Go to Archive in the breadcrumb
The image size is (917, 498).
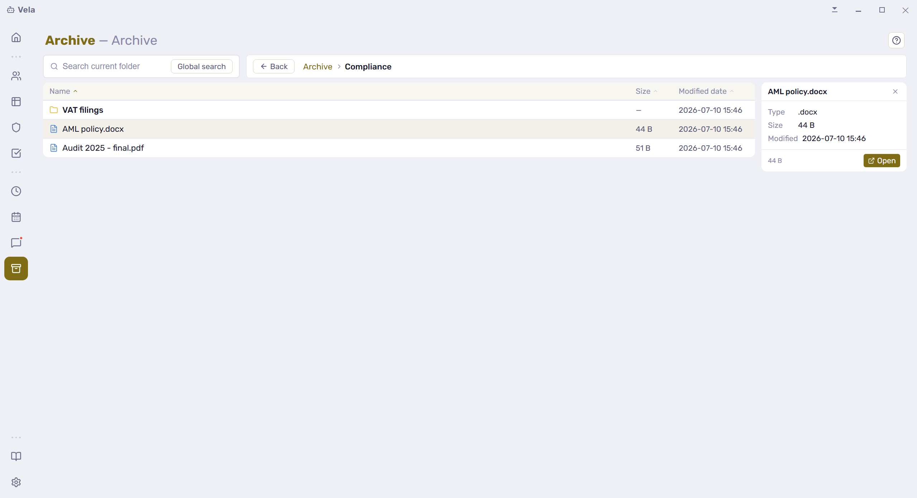[x=317, y=67]
